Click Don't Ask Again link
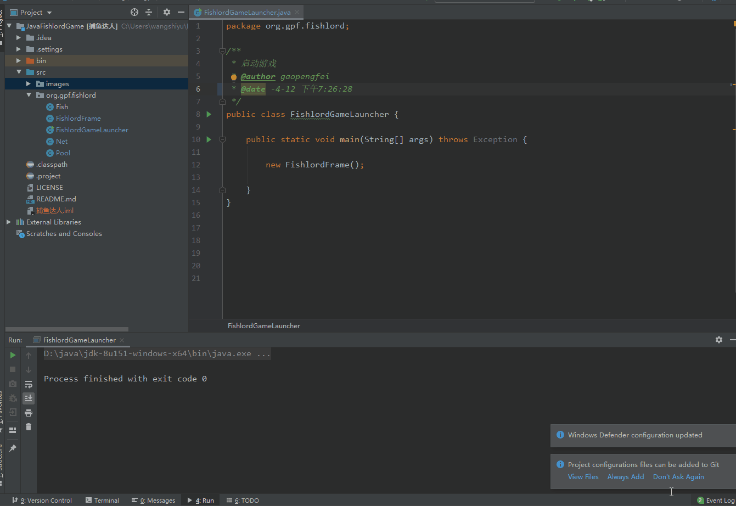The height and width of the screenshot is (506, 736). (678, 476)
